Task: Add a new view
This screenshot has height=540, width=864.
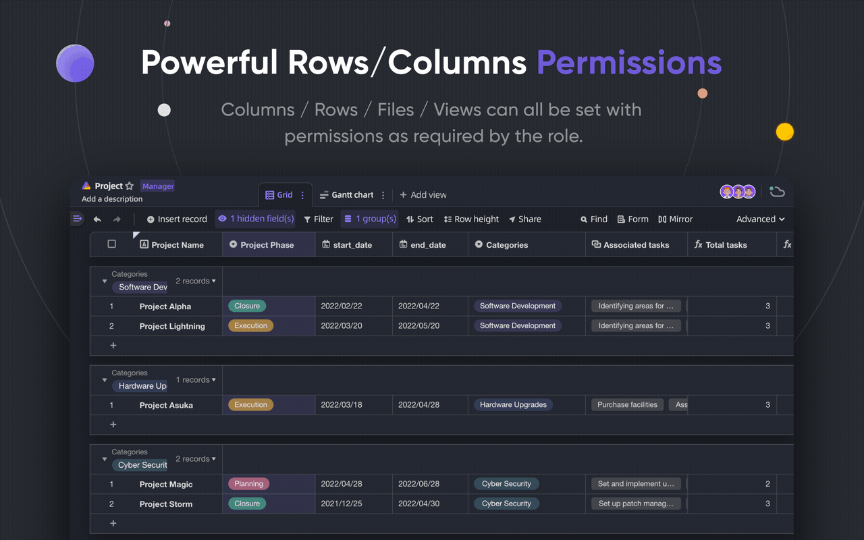Action: [x=423, y=195]
